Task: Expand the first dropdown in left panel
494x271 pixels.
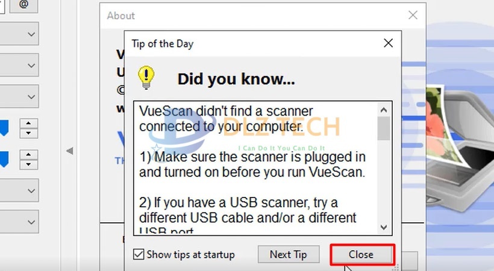Action: [x=19, y=34]
